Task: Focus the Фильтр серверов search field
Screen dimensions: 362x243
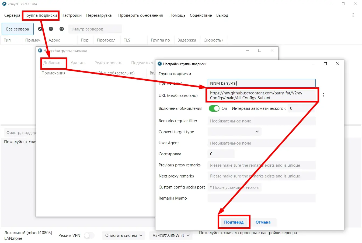Action: 95,29
